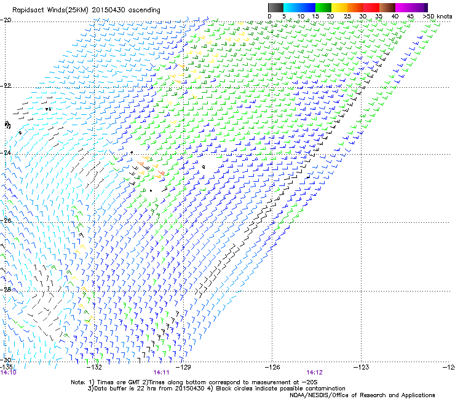Click the magenta 40-45 knots legend swatch

click(403, 7)
